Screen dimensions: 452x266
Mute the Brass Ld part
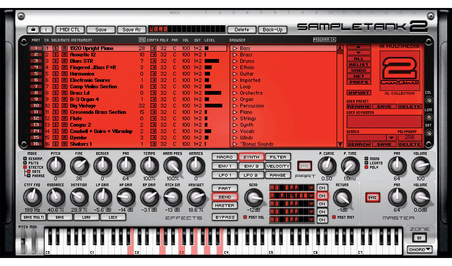(x=64, y=93)
